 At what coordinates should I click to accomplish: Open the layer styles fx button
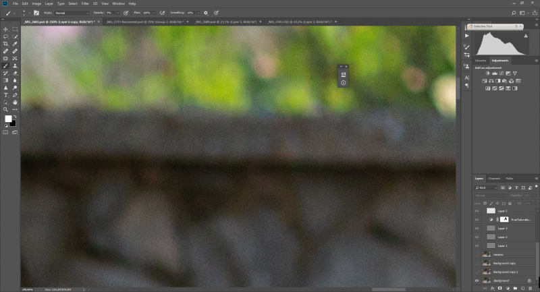[493, 288]
